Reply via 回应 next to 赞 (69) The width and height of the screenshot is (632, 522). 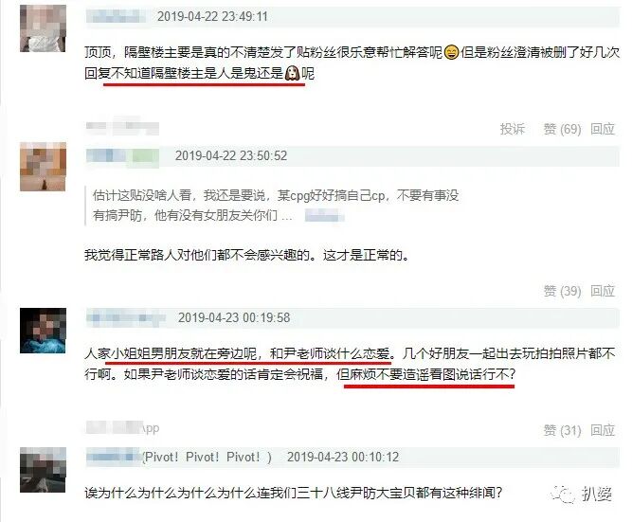603,129
